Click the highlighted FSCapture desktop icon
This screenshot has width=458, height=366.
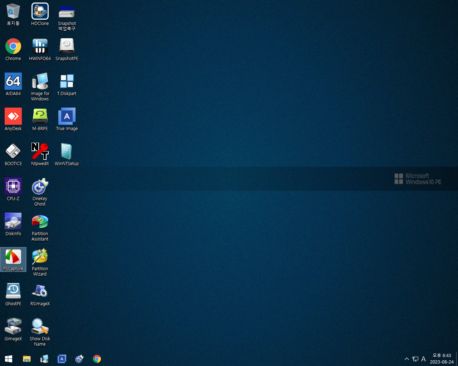[x=13, y=260]
